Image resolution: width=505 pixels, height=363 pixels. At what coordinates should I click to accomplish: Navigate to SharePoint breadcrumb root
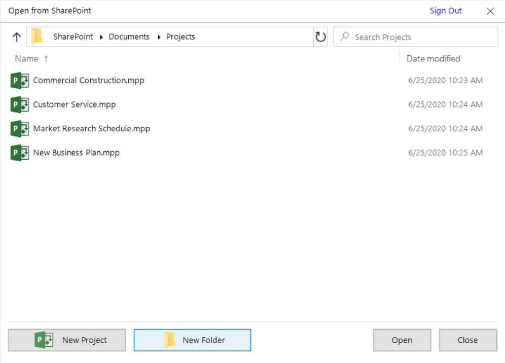point(73,37)
